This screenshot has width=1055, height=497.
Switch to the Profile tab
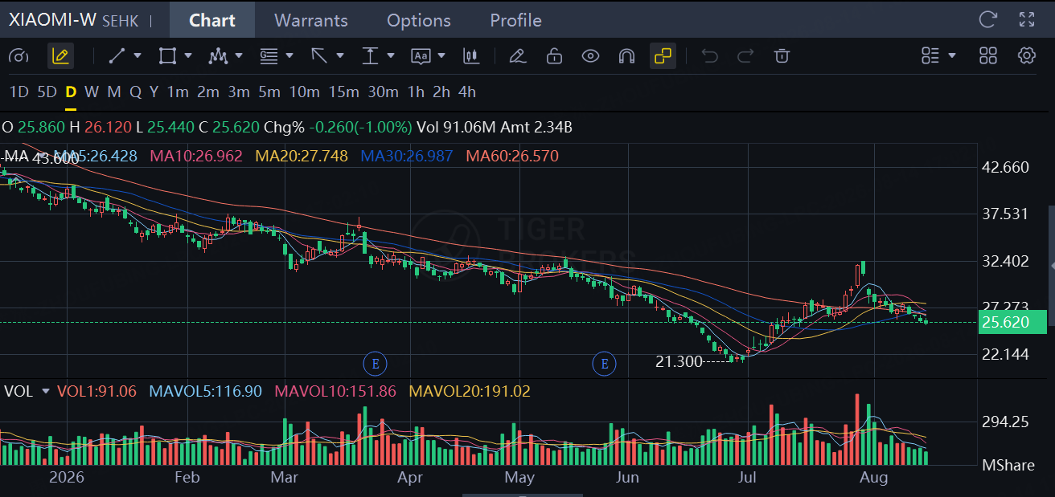click(515, 20)
